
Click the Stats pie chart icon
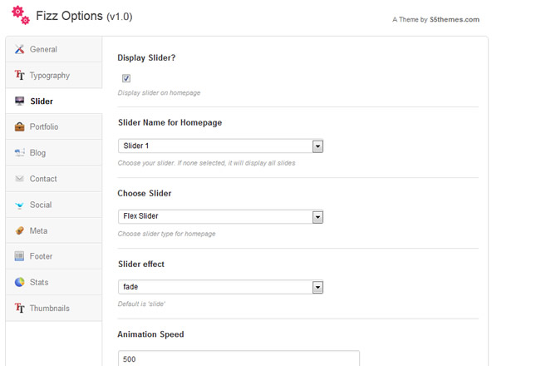point(19,282)
